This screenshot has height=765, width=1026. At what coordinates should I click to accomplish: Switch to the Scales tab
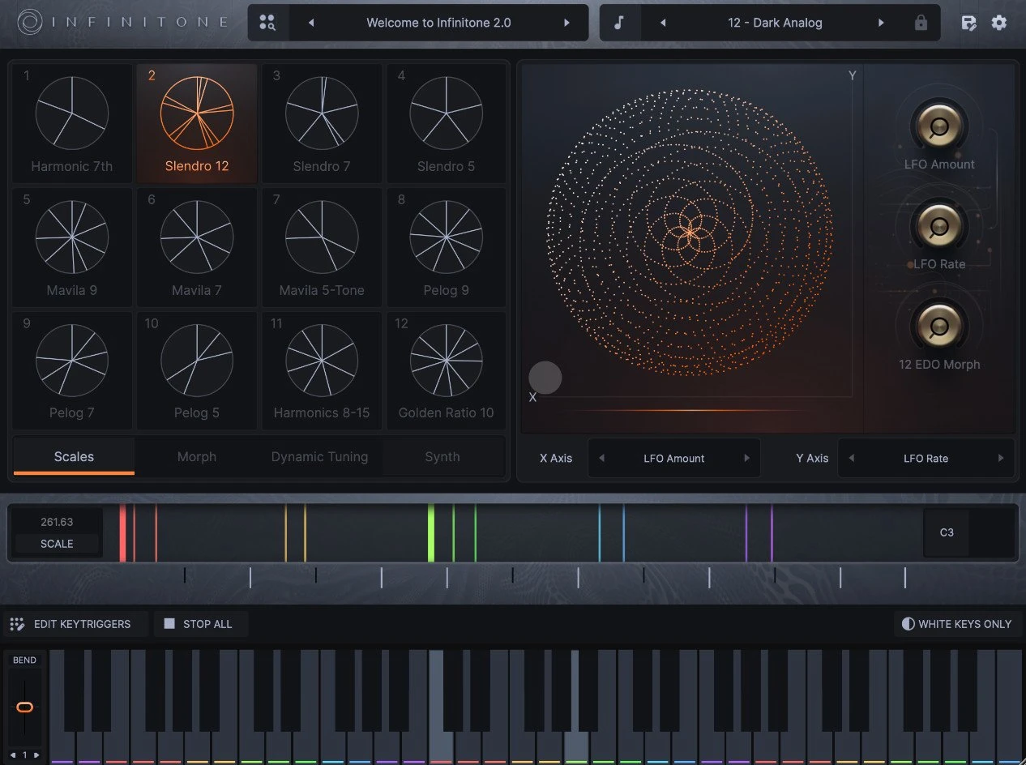(74, 456)
